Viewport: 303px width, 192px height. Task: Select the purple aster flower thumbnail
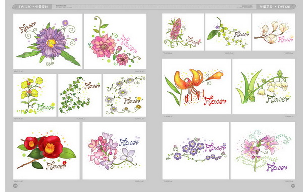click(x=48, y=41)
